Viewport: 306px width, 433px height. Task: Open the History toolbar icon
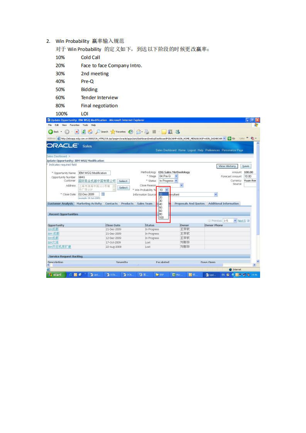[x=131, y=132]
